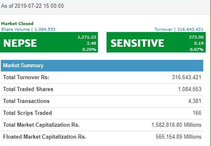Viewport: 211px width, 146px height.
Task: Click the Share Volume link above NEPSE
Action: point(28,29)
